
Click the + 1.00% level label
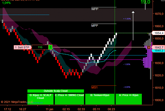[x=127, y=19]
